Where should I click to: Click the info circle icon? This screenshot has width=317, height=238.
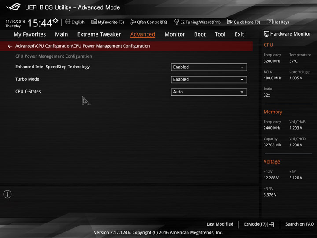click(x=7, y=194)
